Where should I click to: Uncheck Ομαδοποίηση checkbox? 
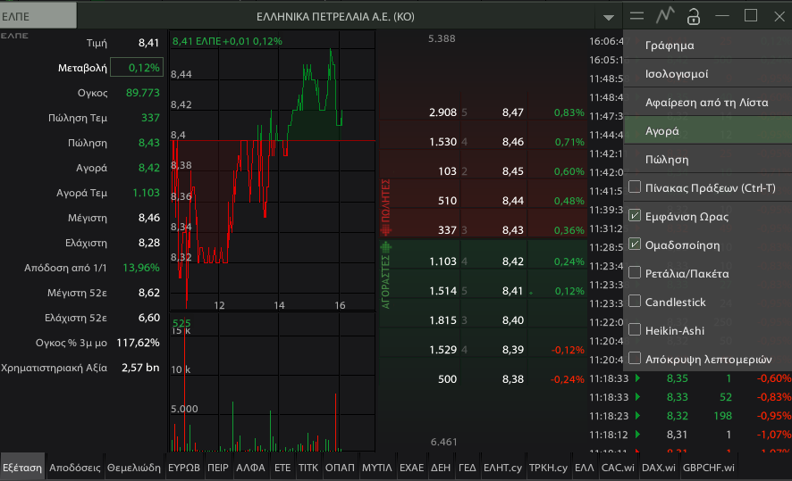point(635,244)
